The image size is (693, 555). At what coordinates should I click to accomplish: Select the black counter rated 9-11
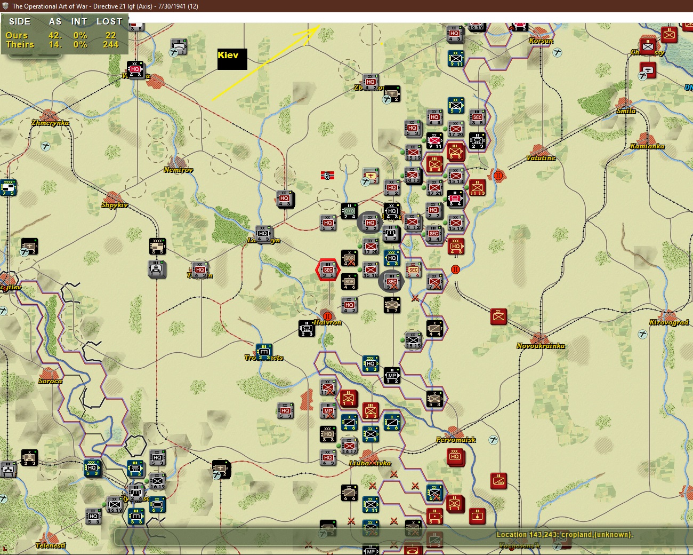tap(434, 140)
